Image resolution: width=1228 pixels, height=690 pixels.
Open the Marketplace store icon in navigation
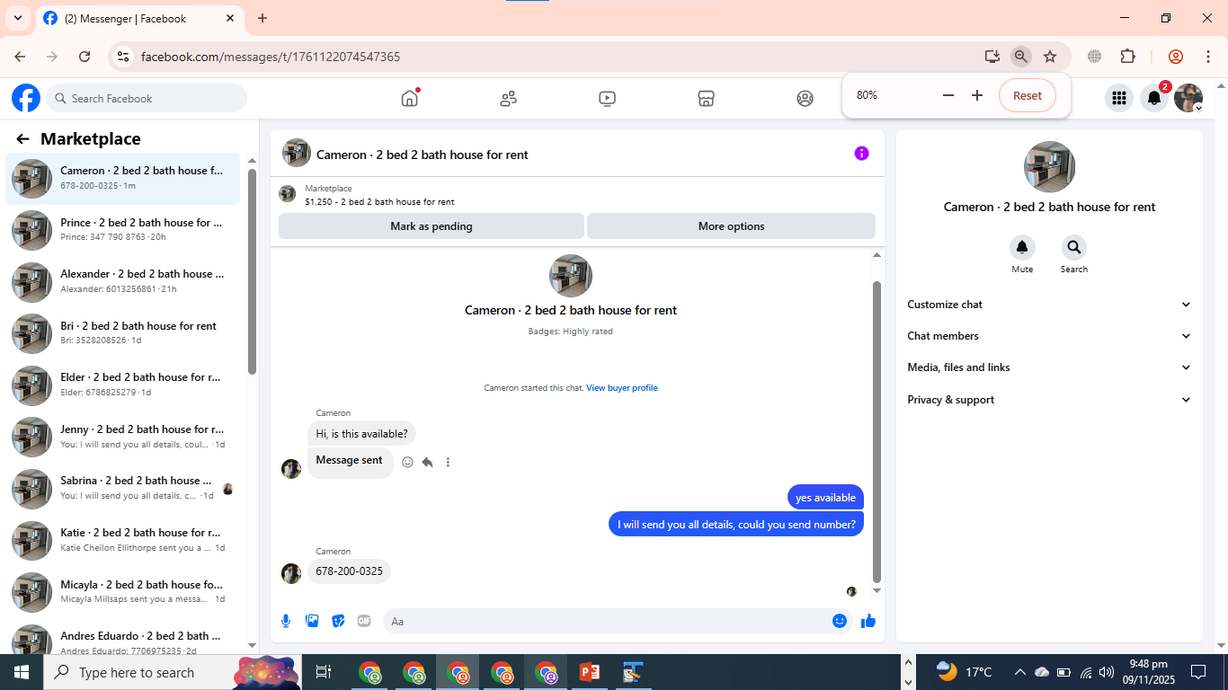pos(707,99)
